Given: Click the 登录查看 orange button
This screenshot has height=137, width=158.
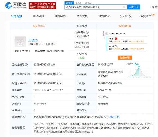Looking at the screenshot, I should click(125, 58).
